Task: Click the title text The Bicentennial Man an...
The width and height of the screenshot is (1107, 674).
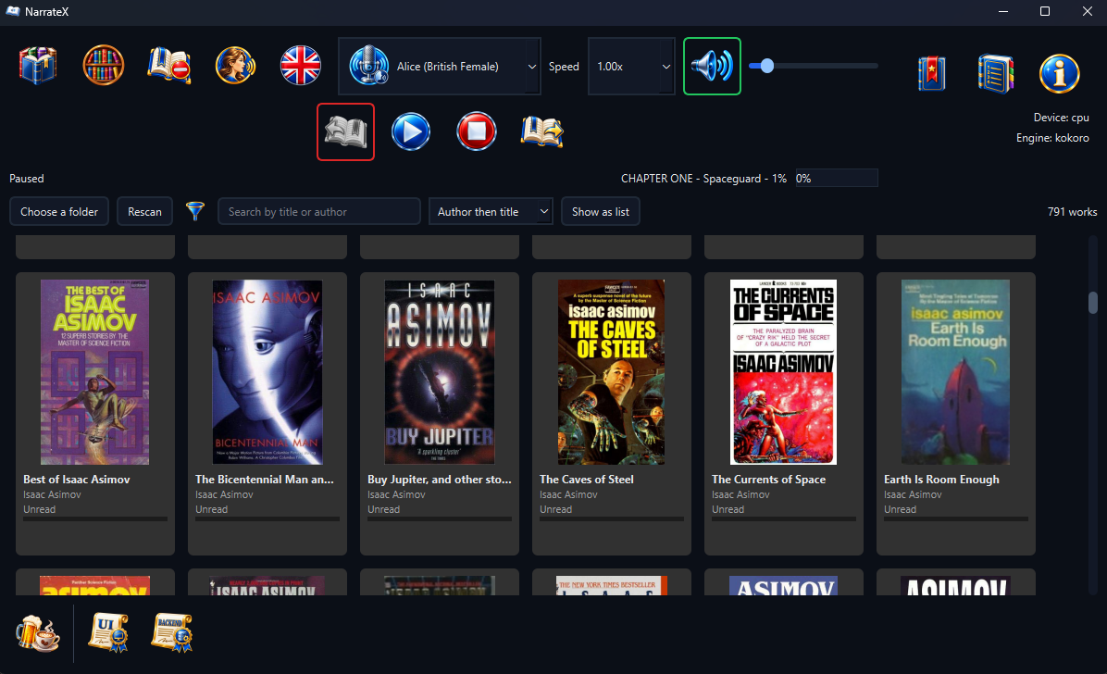Action: pos(265,479)
